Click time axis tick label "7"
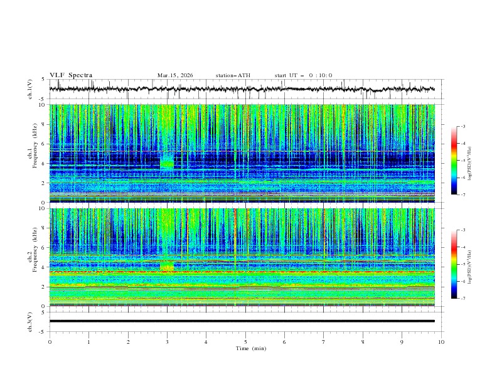The width and height of the screenshot is (497, 384). 324,342
